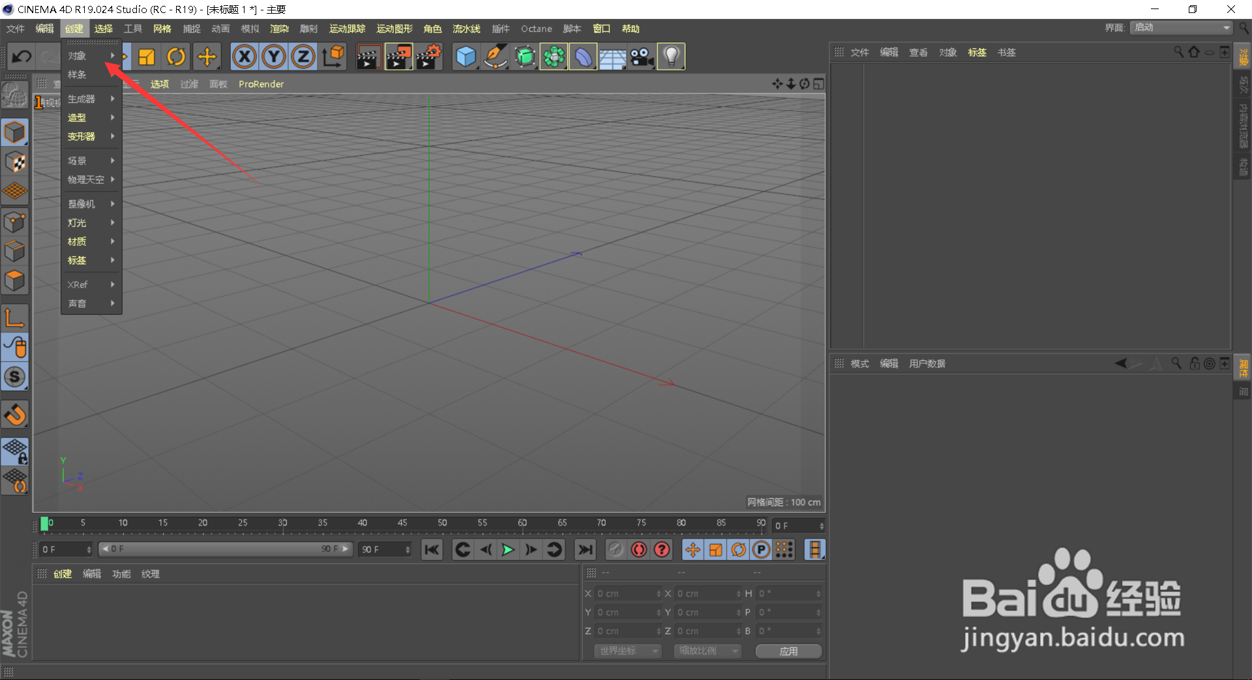Image resolution: width=1252 pixels, height=680 pixels.
Task: Expand the 生成器 submenu
Action: (91, 99)
